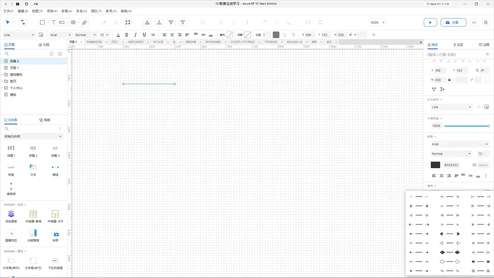Open the 100% zoom level dropdown
The image size is (494, 278).
377,22
